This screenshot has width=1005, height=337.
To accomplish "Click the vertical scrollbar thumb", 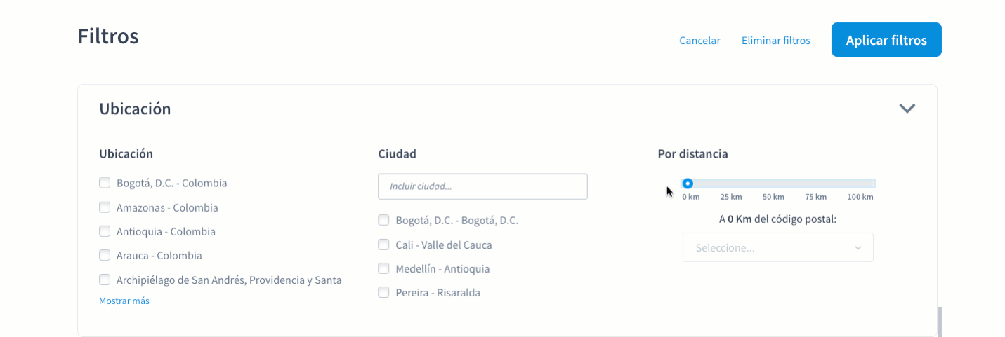I will (x=938, y=321).
